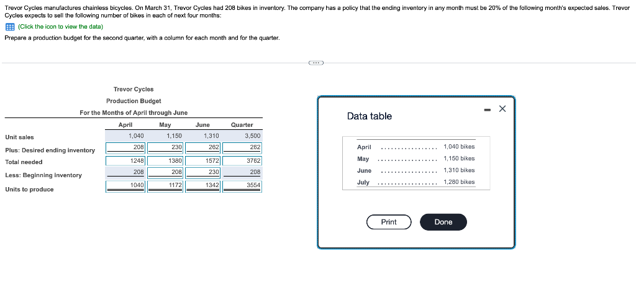Click May beginning inventory field
The width and height of the screenshot is (636, 294).
165,172
